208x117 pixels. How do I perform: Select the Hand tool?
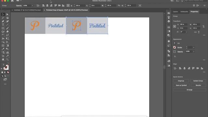pyautogui.click(x=3, y=59)
